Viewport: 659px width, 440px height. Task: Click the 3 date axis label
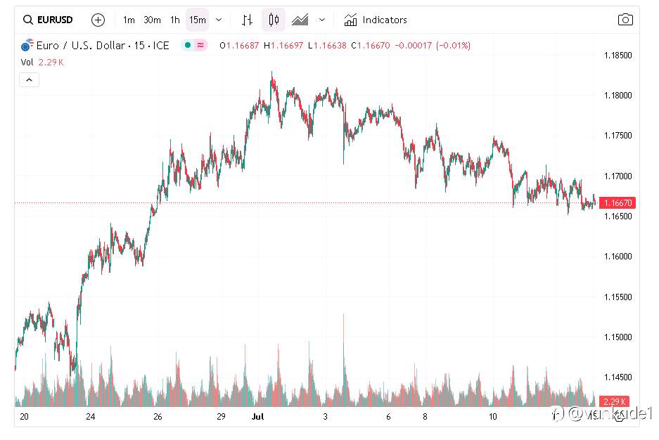tap(325, 417)
